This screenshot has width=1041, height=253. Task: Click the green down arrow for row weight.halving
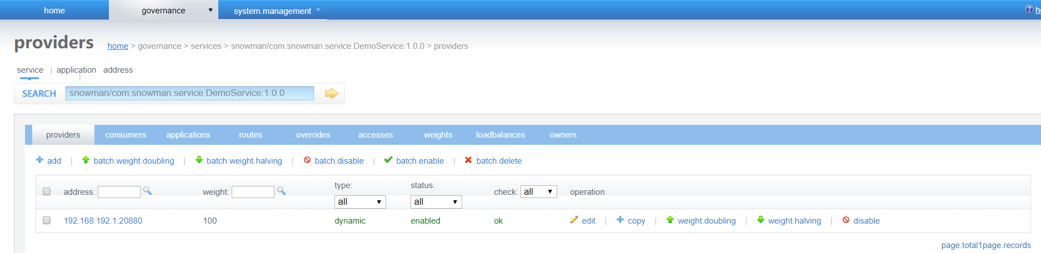[x=760, y=220]
